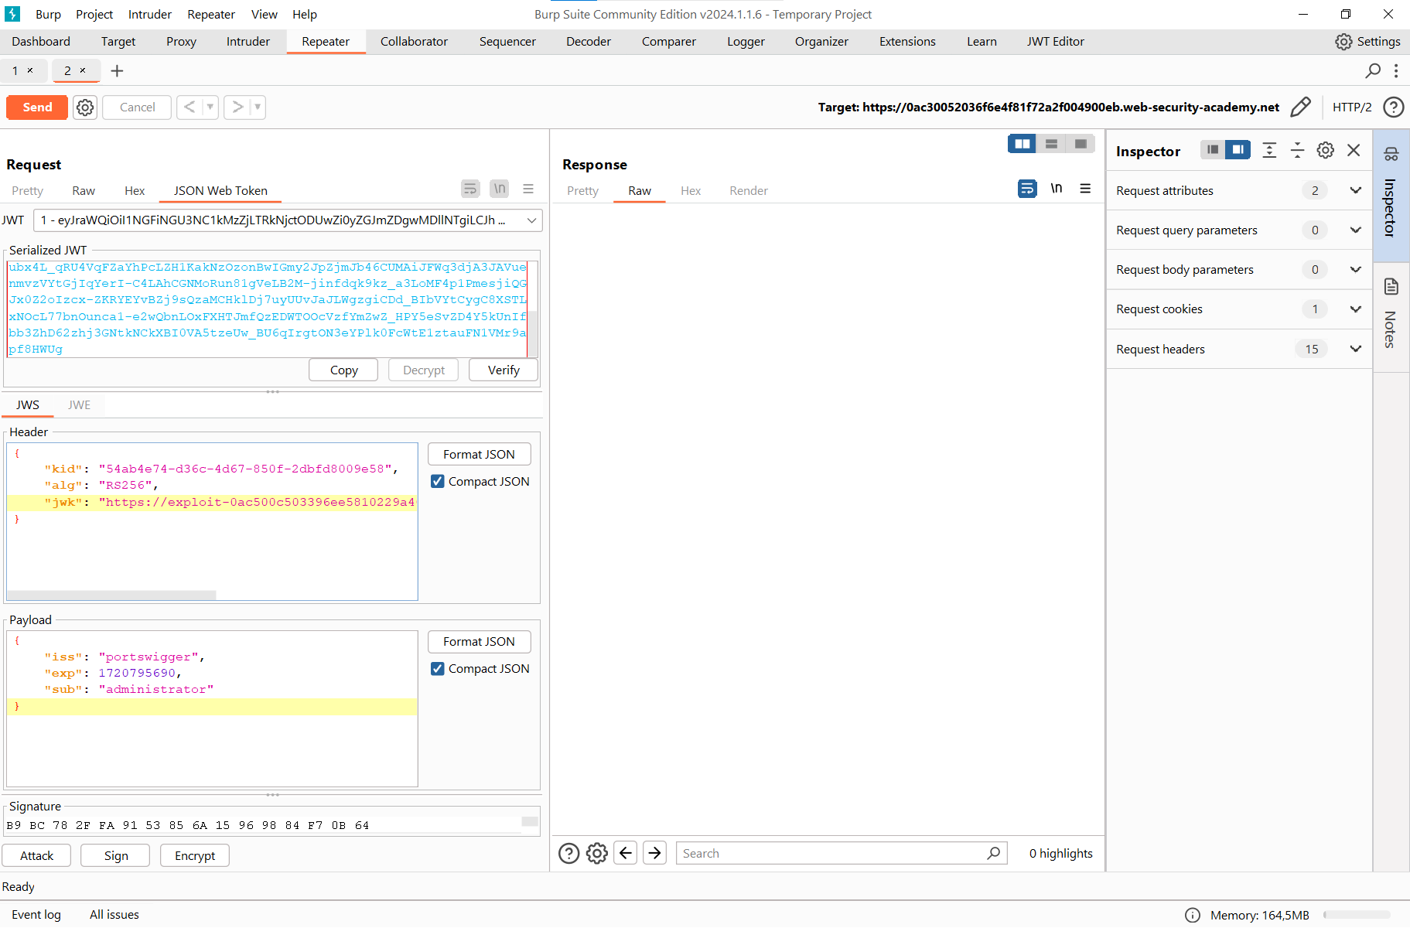This screenshot has height=928, width=1410.
Task: Dock Inspector panel on the right
Action: [1238, 150]
